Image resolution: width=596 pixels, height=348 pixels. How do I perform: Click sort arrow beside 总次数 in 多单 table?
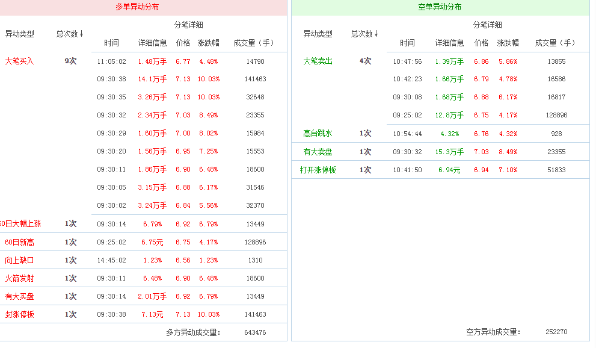pyautogui.click(x=81, y=34)
